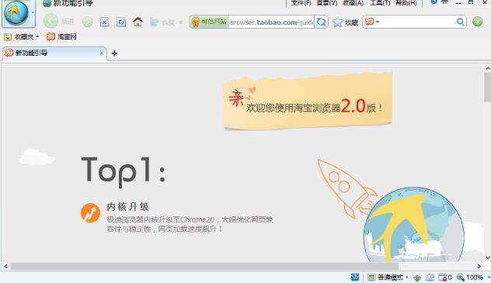Viewport: 491px width, 283px height.
Task: Expand the zoom level dropdown arrow
Action: (489, 278)
